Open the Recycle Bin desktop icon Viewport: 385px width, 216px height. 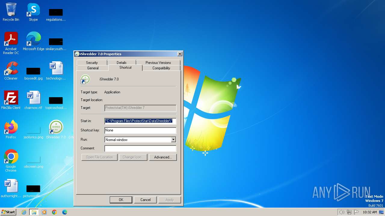click(11, 12)
